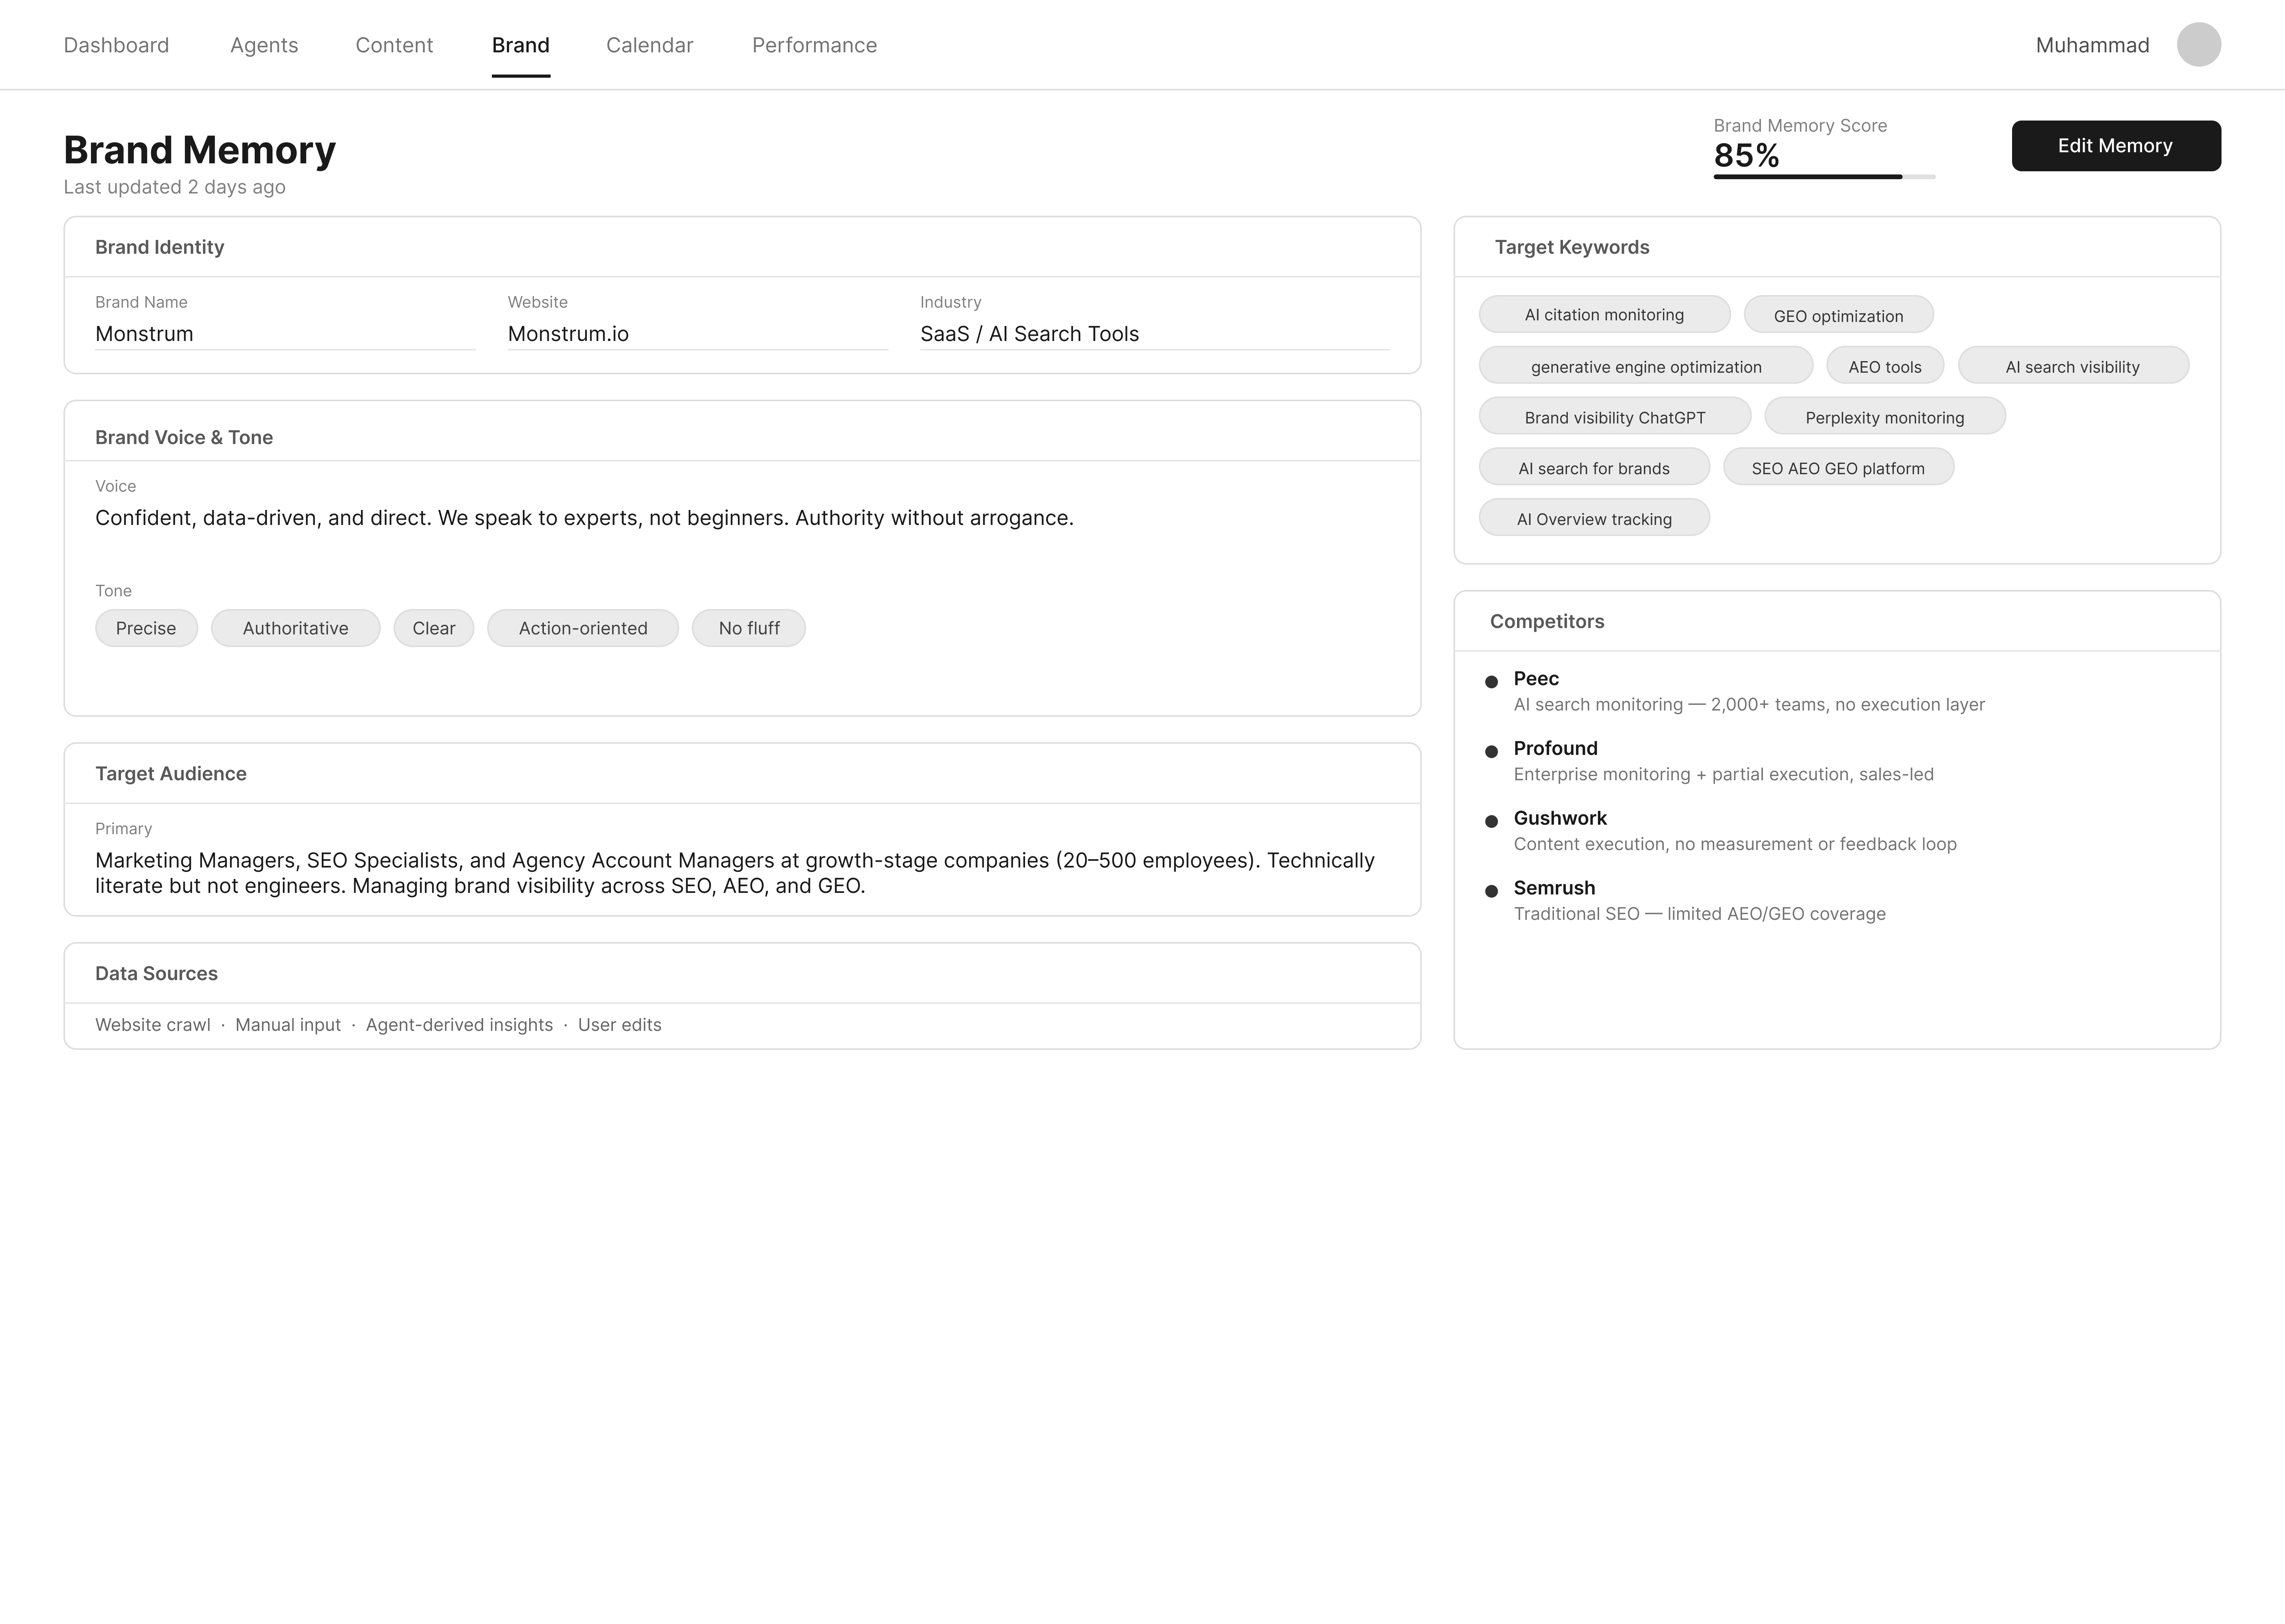View the Performance tab
2285x1624 pixels.
[814, 45]
